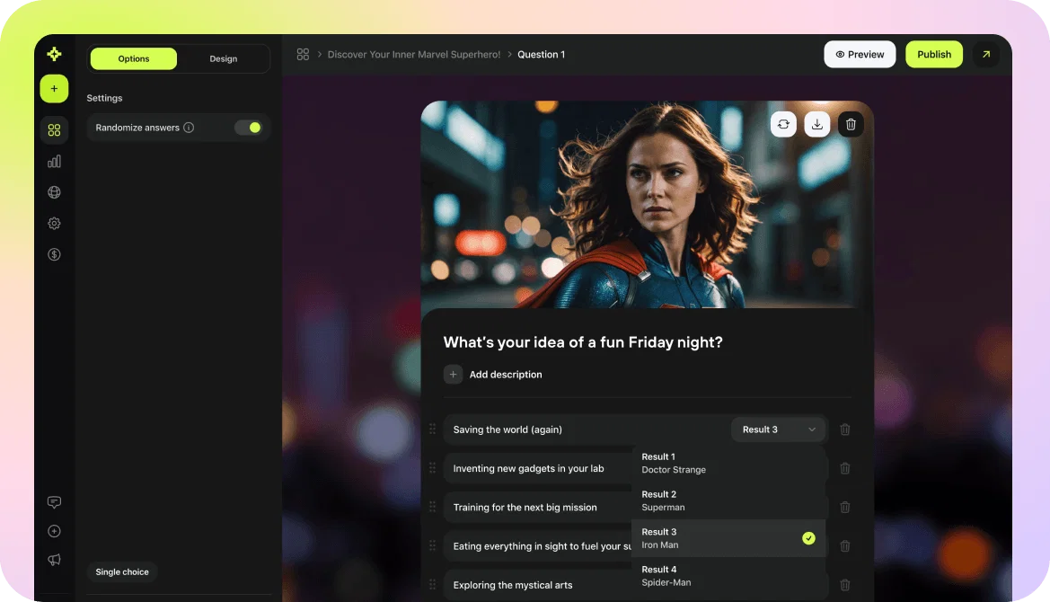Click the megaphone announcements icon
The height and width of the screenshot is (602, 1050).
tap(54, 560)
